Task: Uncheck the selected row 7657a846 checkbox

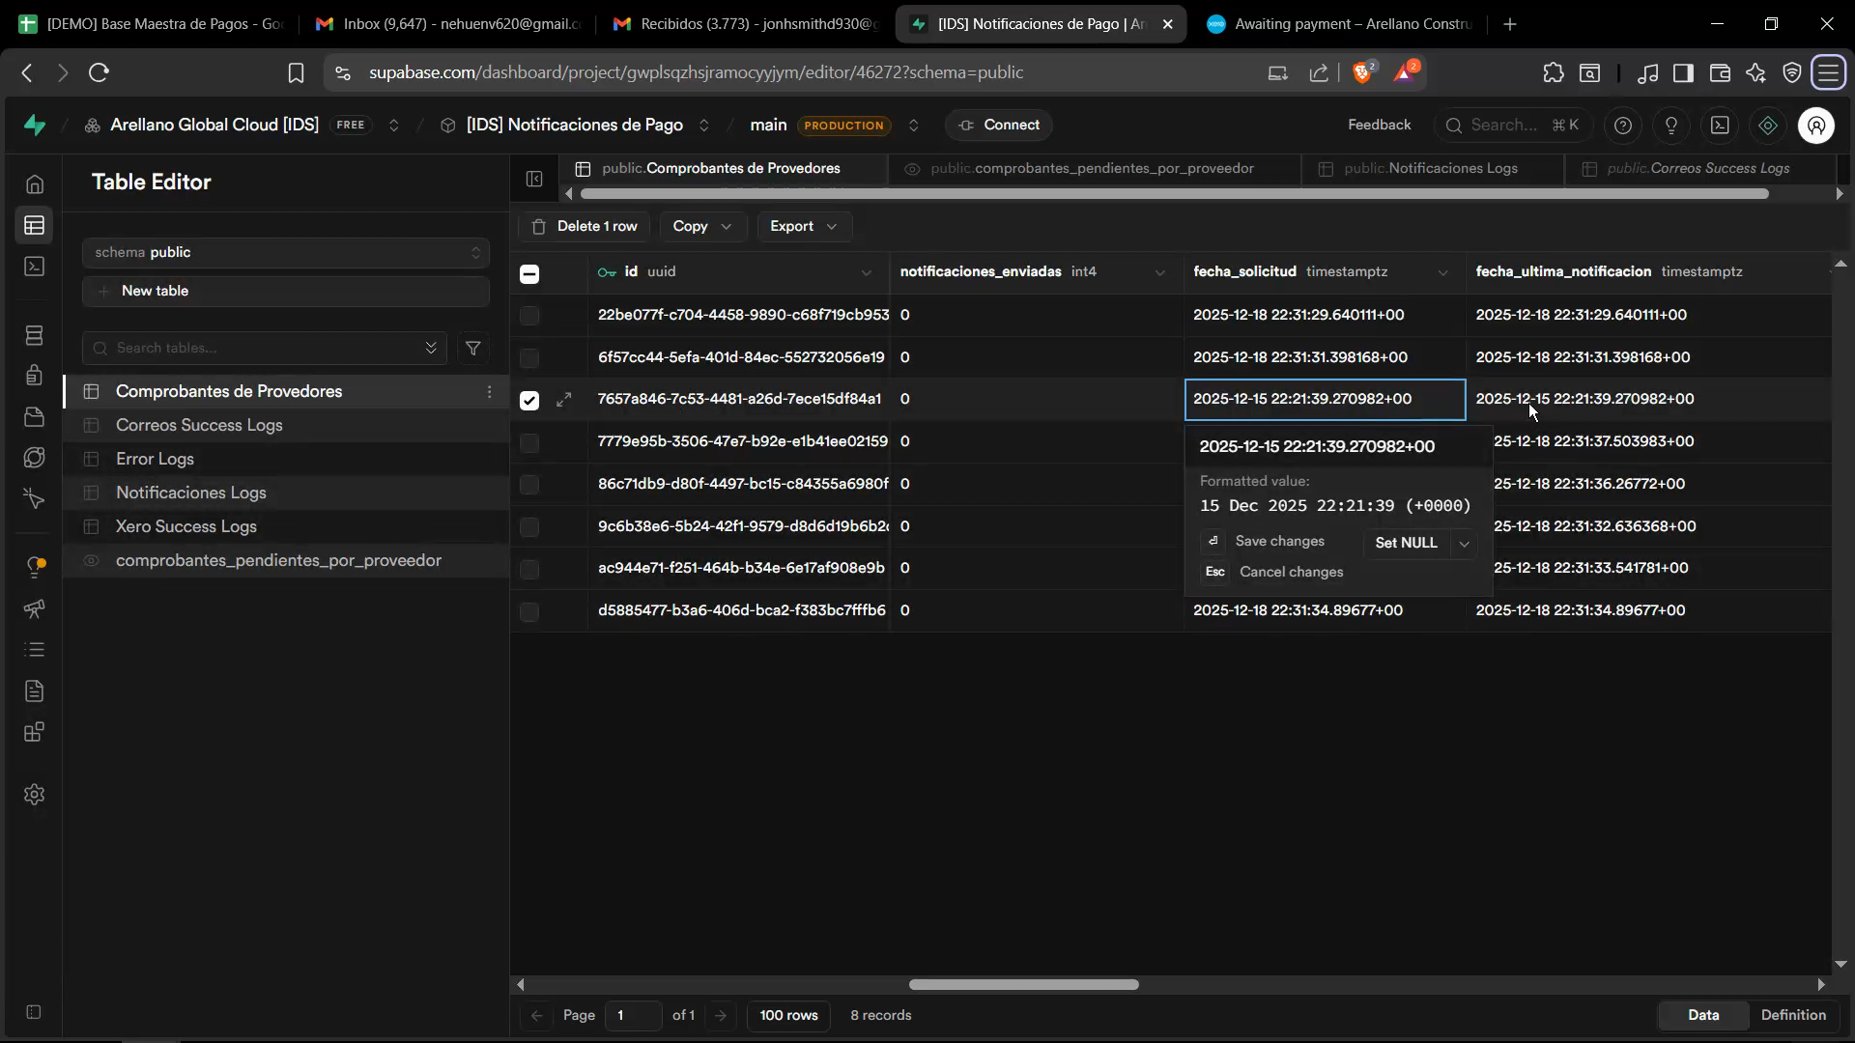Action: click(529, 400)
